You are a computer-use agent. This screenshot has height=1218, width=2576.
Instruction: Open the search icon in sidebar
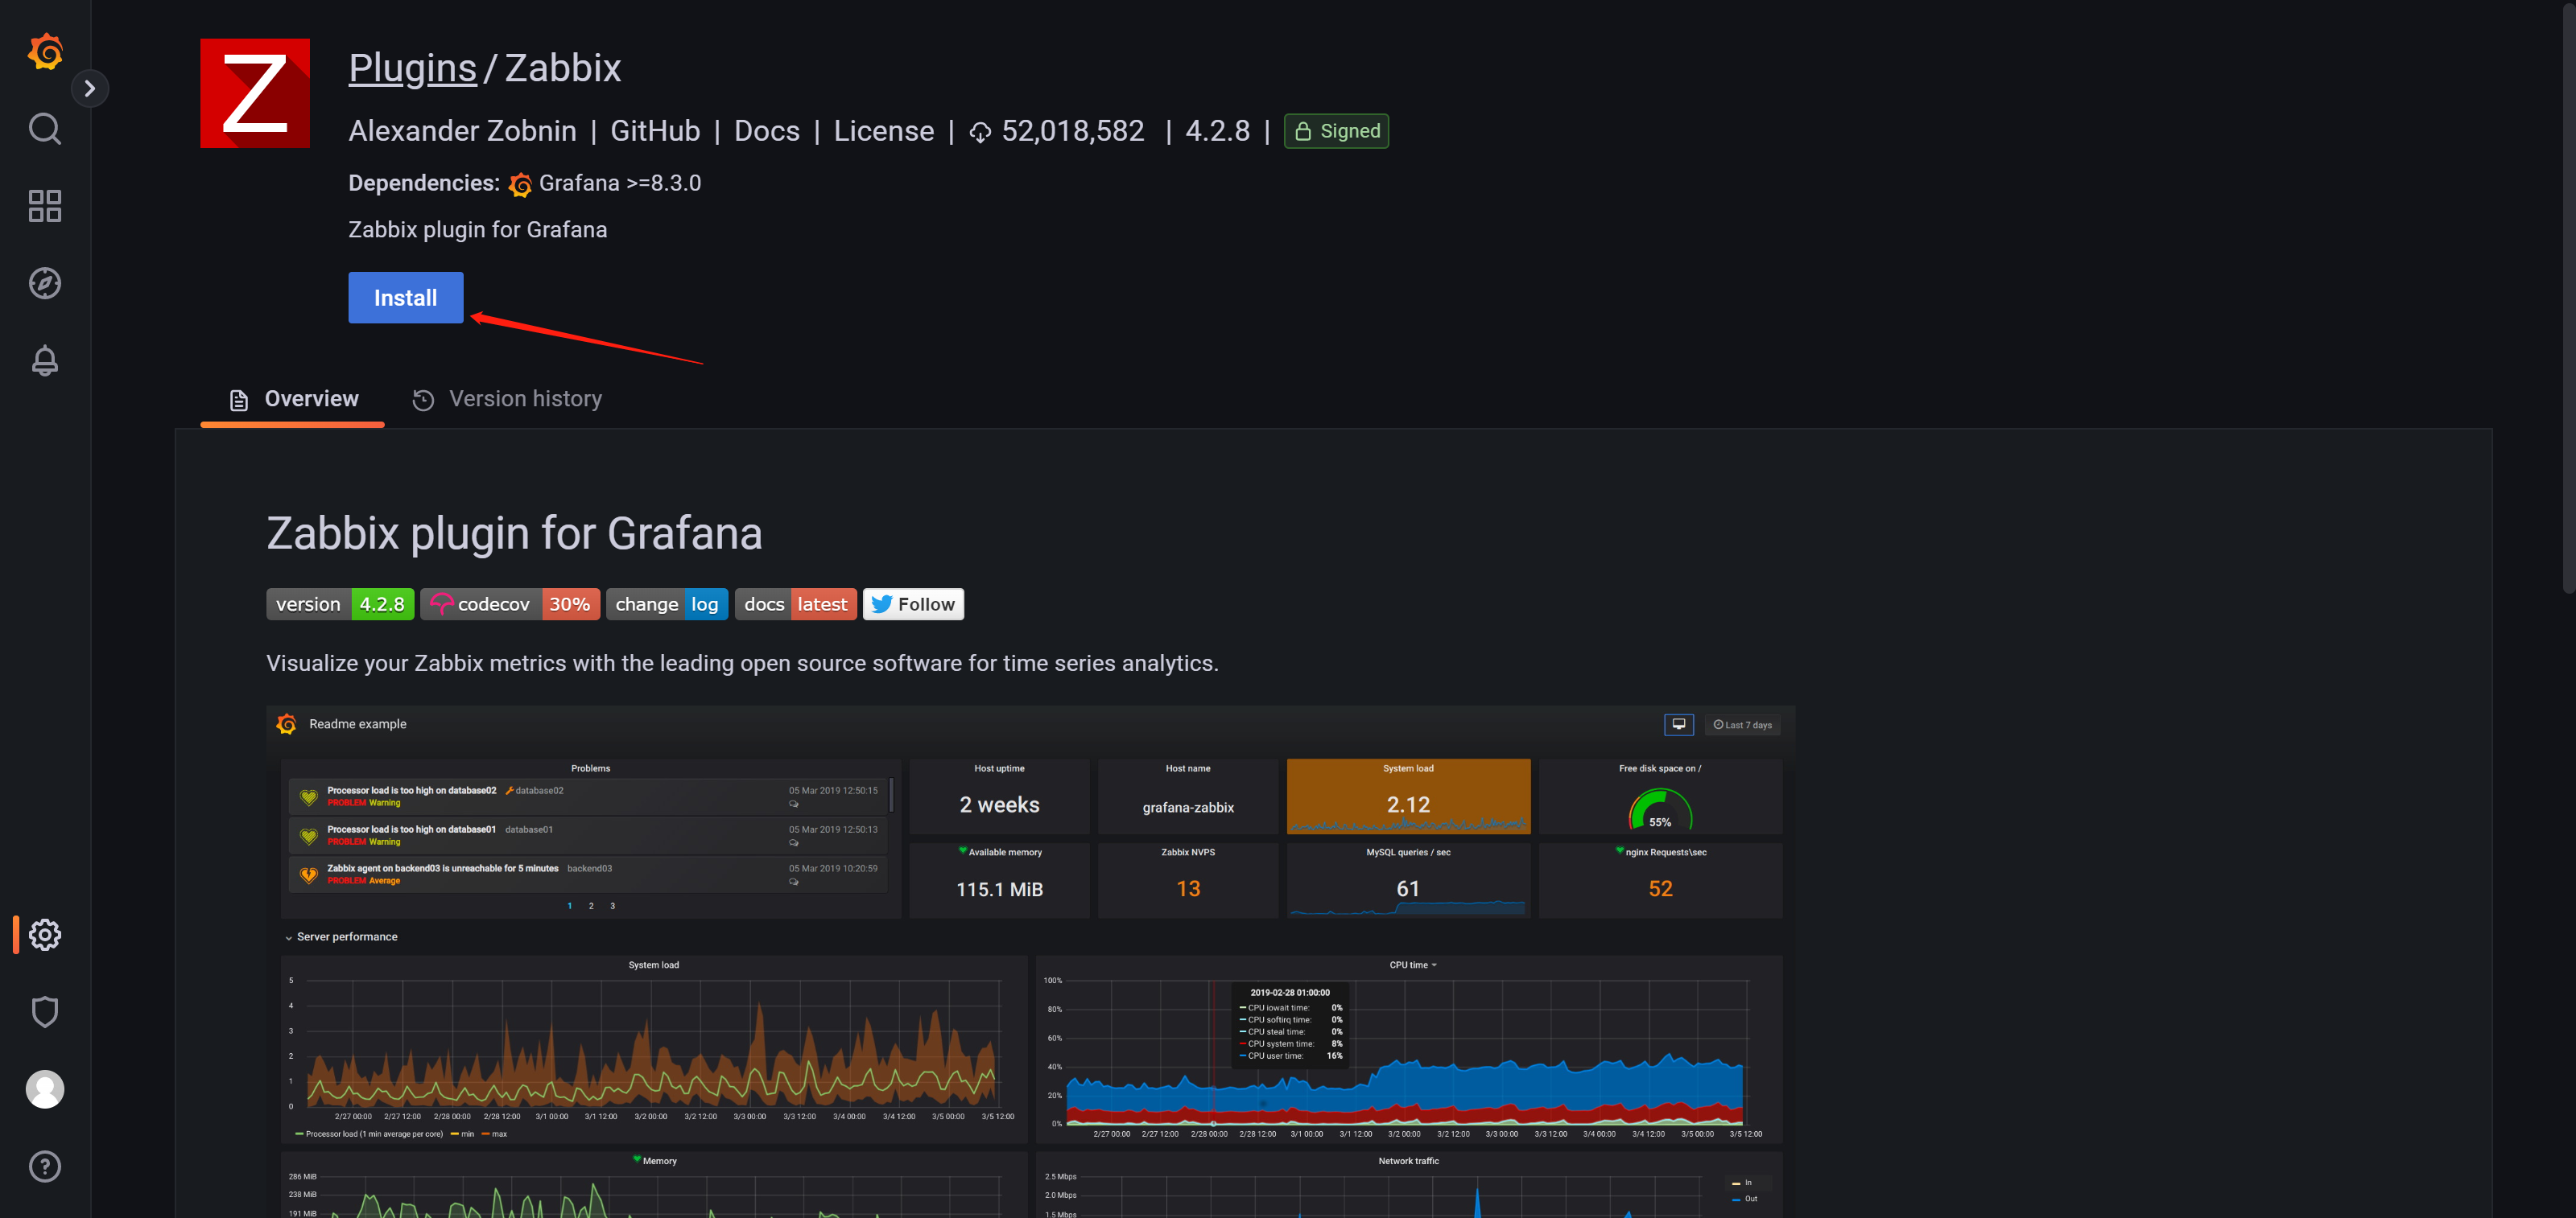(45, 129)
